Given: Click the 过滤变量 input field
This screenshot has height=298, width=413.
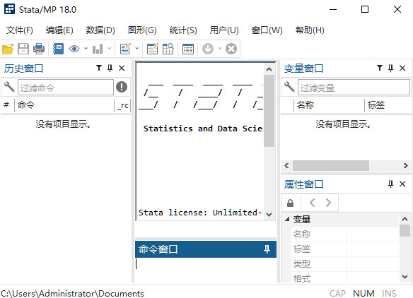Looking at the screenshot, I should click(354, 88).
